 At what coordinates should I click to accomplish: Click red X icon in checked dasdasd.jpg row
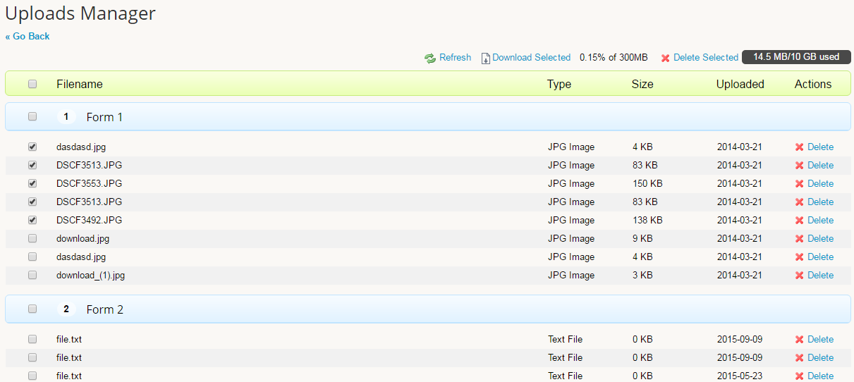point(799,147)
